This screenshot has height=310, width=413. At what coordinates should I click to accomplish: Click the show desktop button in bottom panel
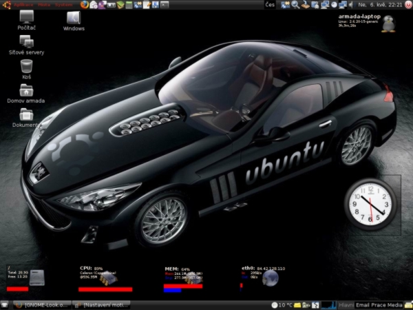(x=5, y=305)
